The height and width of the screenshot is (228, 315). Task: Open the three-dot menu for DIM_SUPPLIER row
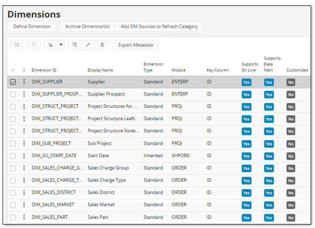(24, 82)
